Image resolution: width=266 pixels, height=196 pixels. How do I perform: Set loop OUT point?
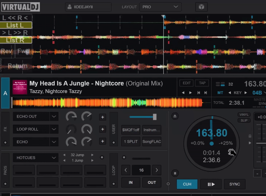point(152,182)
